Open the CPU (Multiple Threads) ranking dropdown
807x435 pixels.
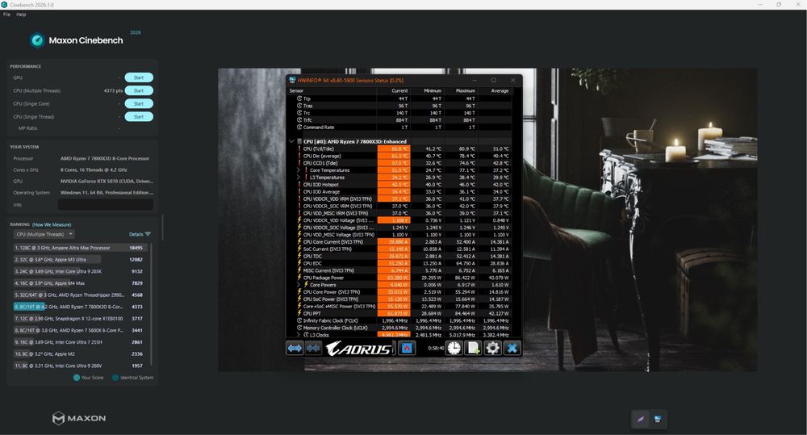tap(44, 234)
